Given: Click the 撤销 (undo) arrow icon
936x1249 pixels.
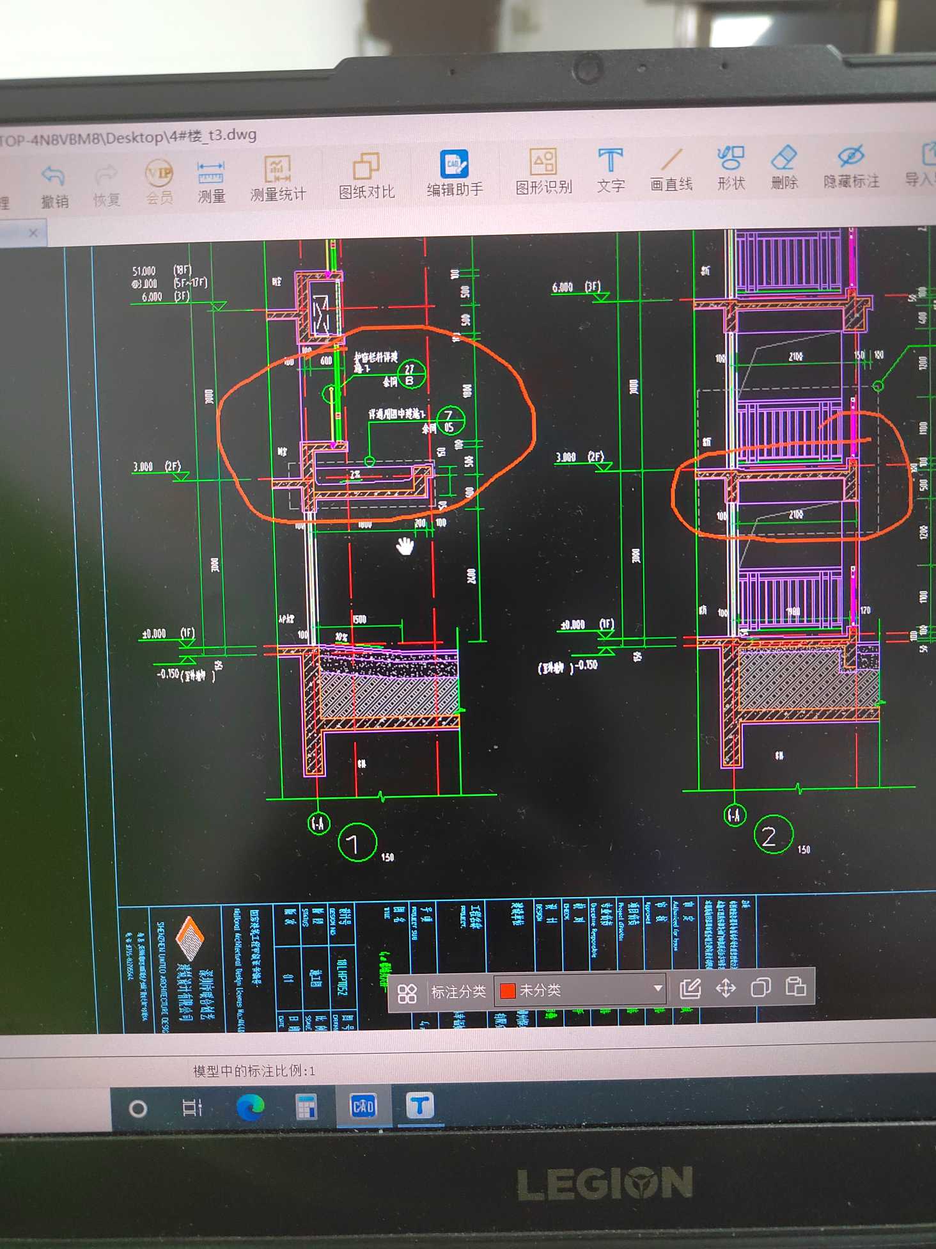Looking at the screenshot, I should (54, 177).
